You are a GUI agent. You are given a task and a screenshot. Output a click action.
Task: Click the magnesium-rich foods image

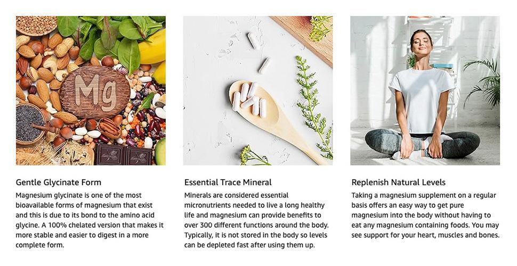click(x=91, y=90)
